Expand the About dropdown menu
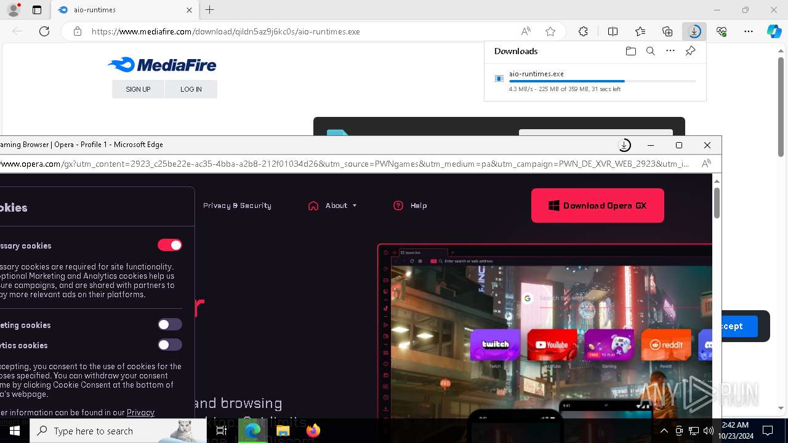Screen dimensions: 788x443 (332, 206)
